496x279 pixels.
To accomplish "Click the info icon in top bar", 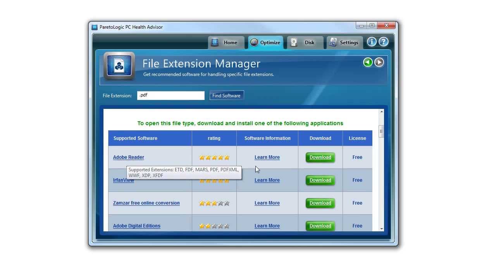I will [372, 42].
